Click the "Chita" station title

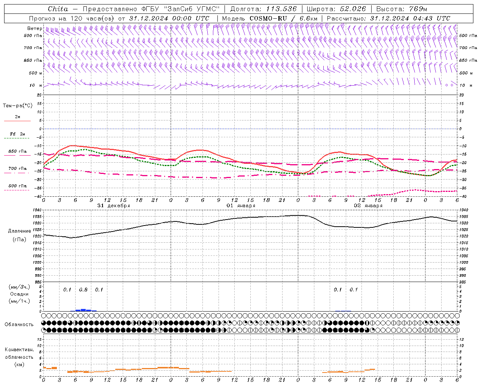(58, 9)
